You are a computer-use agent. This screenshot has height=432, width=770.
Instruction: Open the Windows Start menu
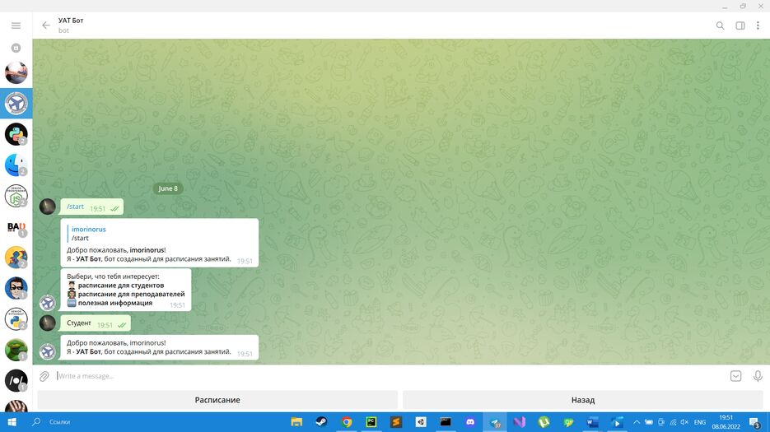12,422
